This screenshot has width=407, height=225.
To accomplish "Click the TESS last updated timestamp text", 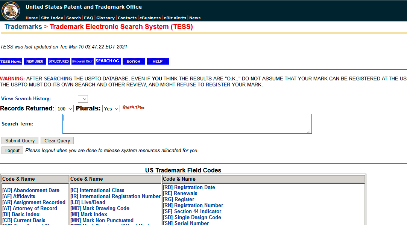I will click(x=64, y=47).
